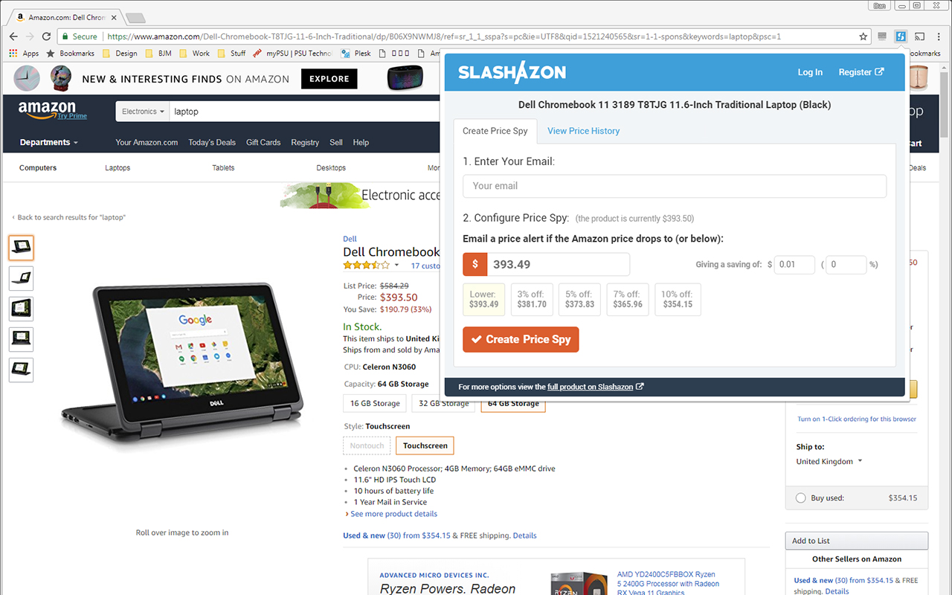952x595 pixels.
Task: Switch to the View Price History tab
Action: pyautogui.click(x=583, y=131)
